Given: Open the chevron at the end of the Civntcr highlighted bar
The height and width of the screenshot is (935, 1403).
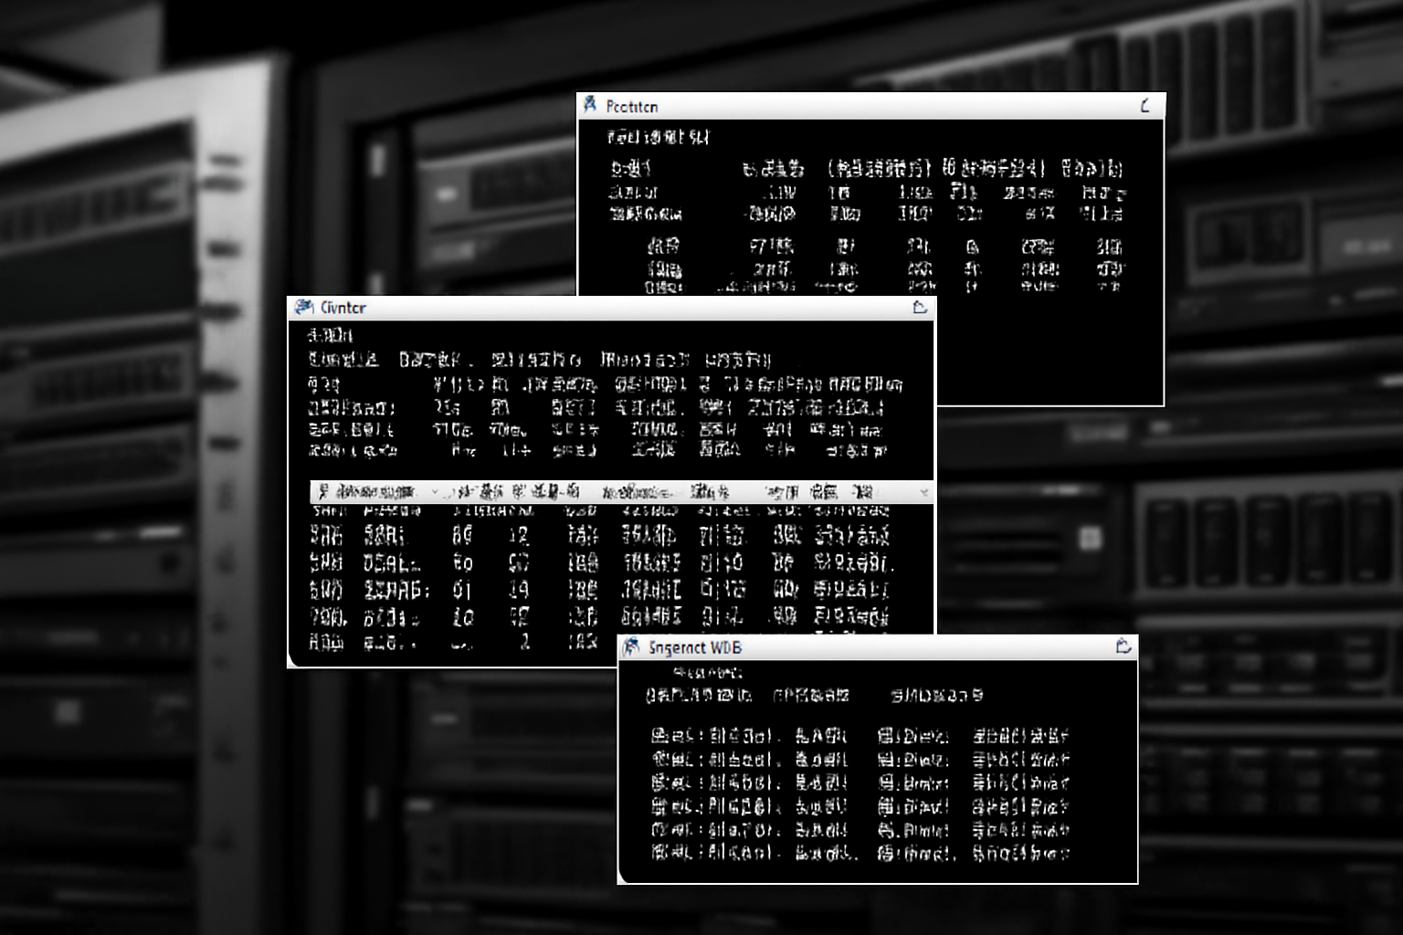Looking at the screenshot, I should point(923,493).
